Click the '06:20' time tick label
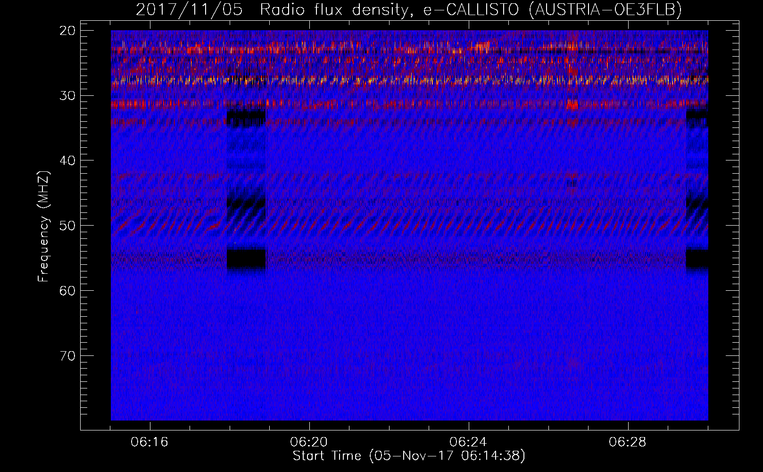This screenshot has height=472, width=763. tap(309, 442)
